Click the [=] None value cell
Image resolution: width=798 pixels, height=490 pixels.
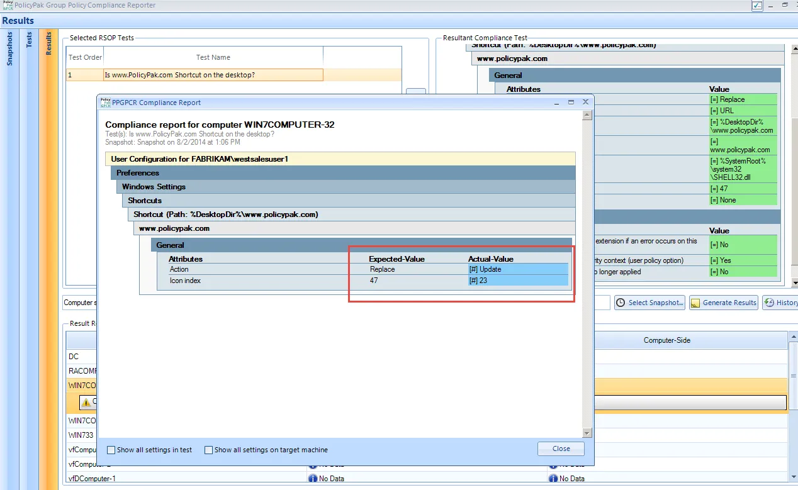(743, 200)
